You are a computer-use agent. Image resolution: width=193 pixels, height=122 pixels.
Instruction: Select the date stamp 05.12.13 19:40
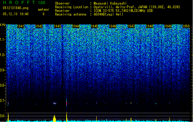click(x=16, y=14)
